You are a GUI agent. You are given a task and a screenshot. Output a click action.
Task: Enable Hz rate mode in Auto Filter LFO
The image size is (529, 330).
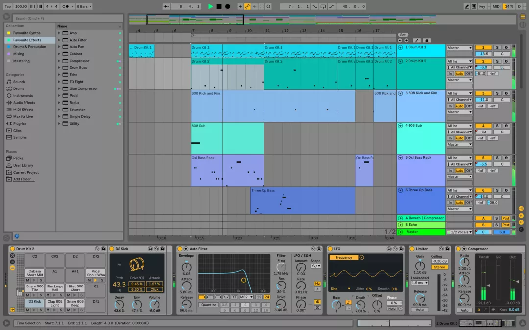[317, 284]
